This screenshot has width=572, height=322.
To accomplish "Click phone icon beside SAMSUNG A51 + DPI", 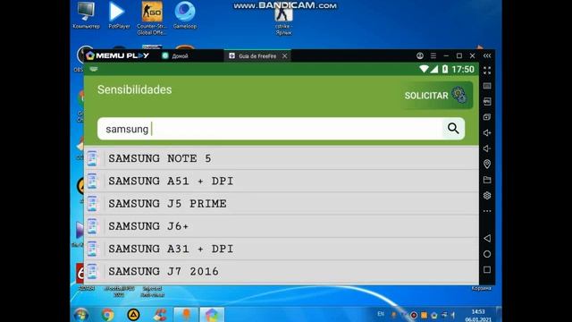I will [92, 181].
